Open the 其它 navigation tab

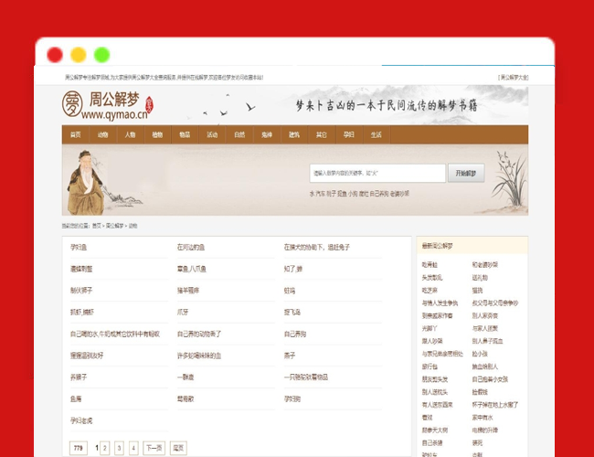click(x=322, y=134)
